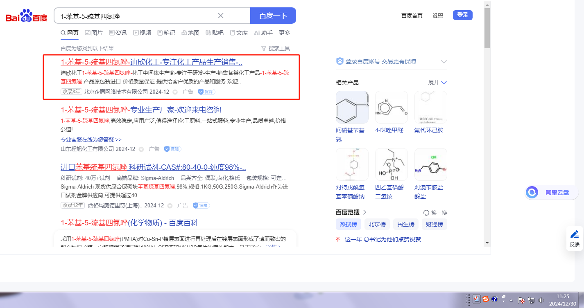The image size is (584, 308).
Task: Click the Baidu logo
Action: pyautogui.click(x=26, y=16)
